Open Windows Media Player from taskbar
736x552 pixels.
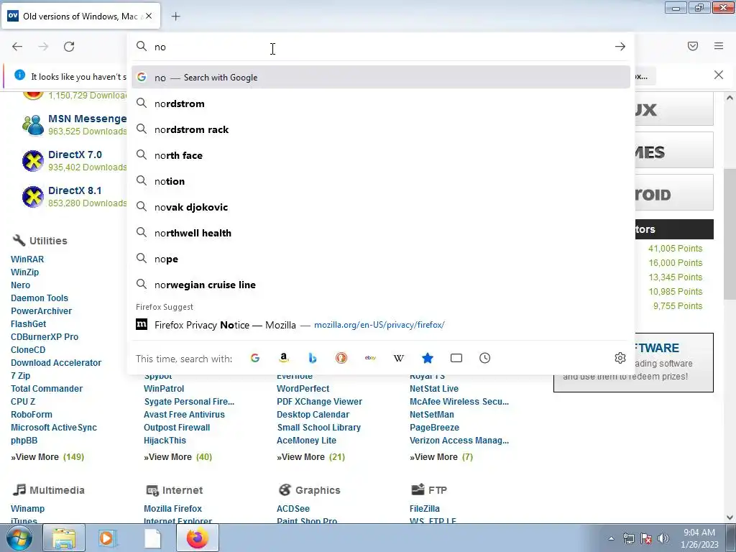point(108,538)
